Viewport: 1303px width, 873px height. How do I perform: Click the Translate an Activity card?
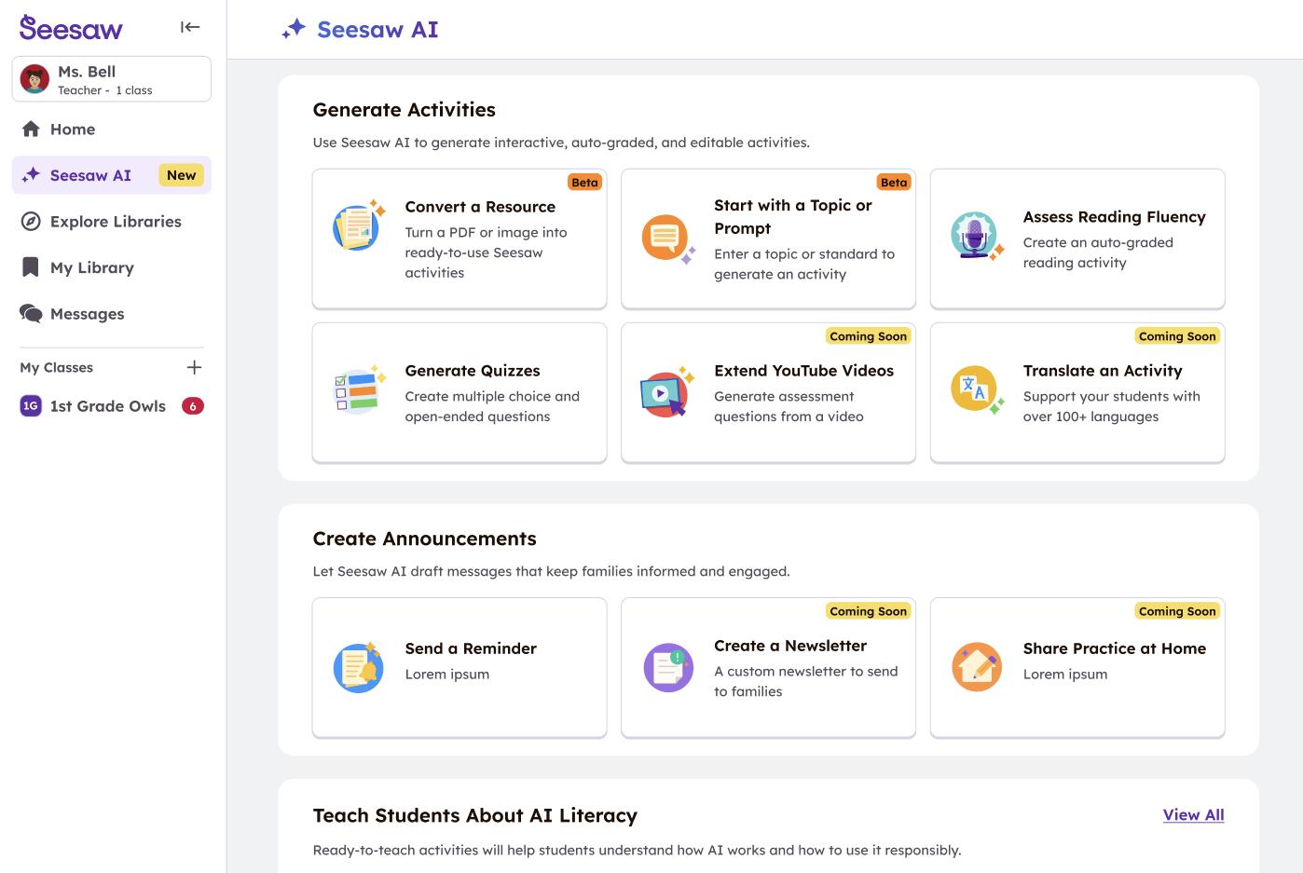[x=1077, y=392]
